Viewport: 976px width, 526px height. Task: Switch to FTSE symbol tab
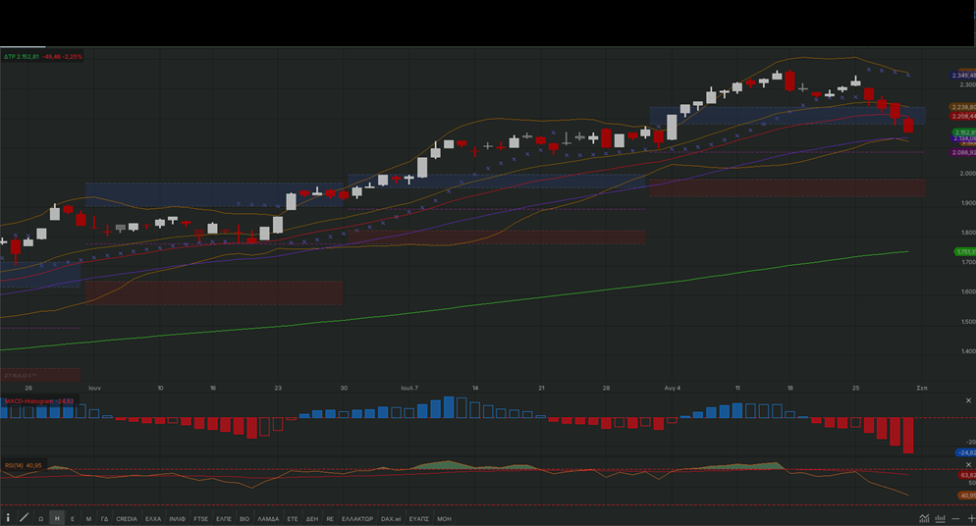(201, 518)
